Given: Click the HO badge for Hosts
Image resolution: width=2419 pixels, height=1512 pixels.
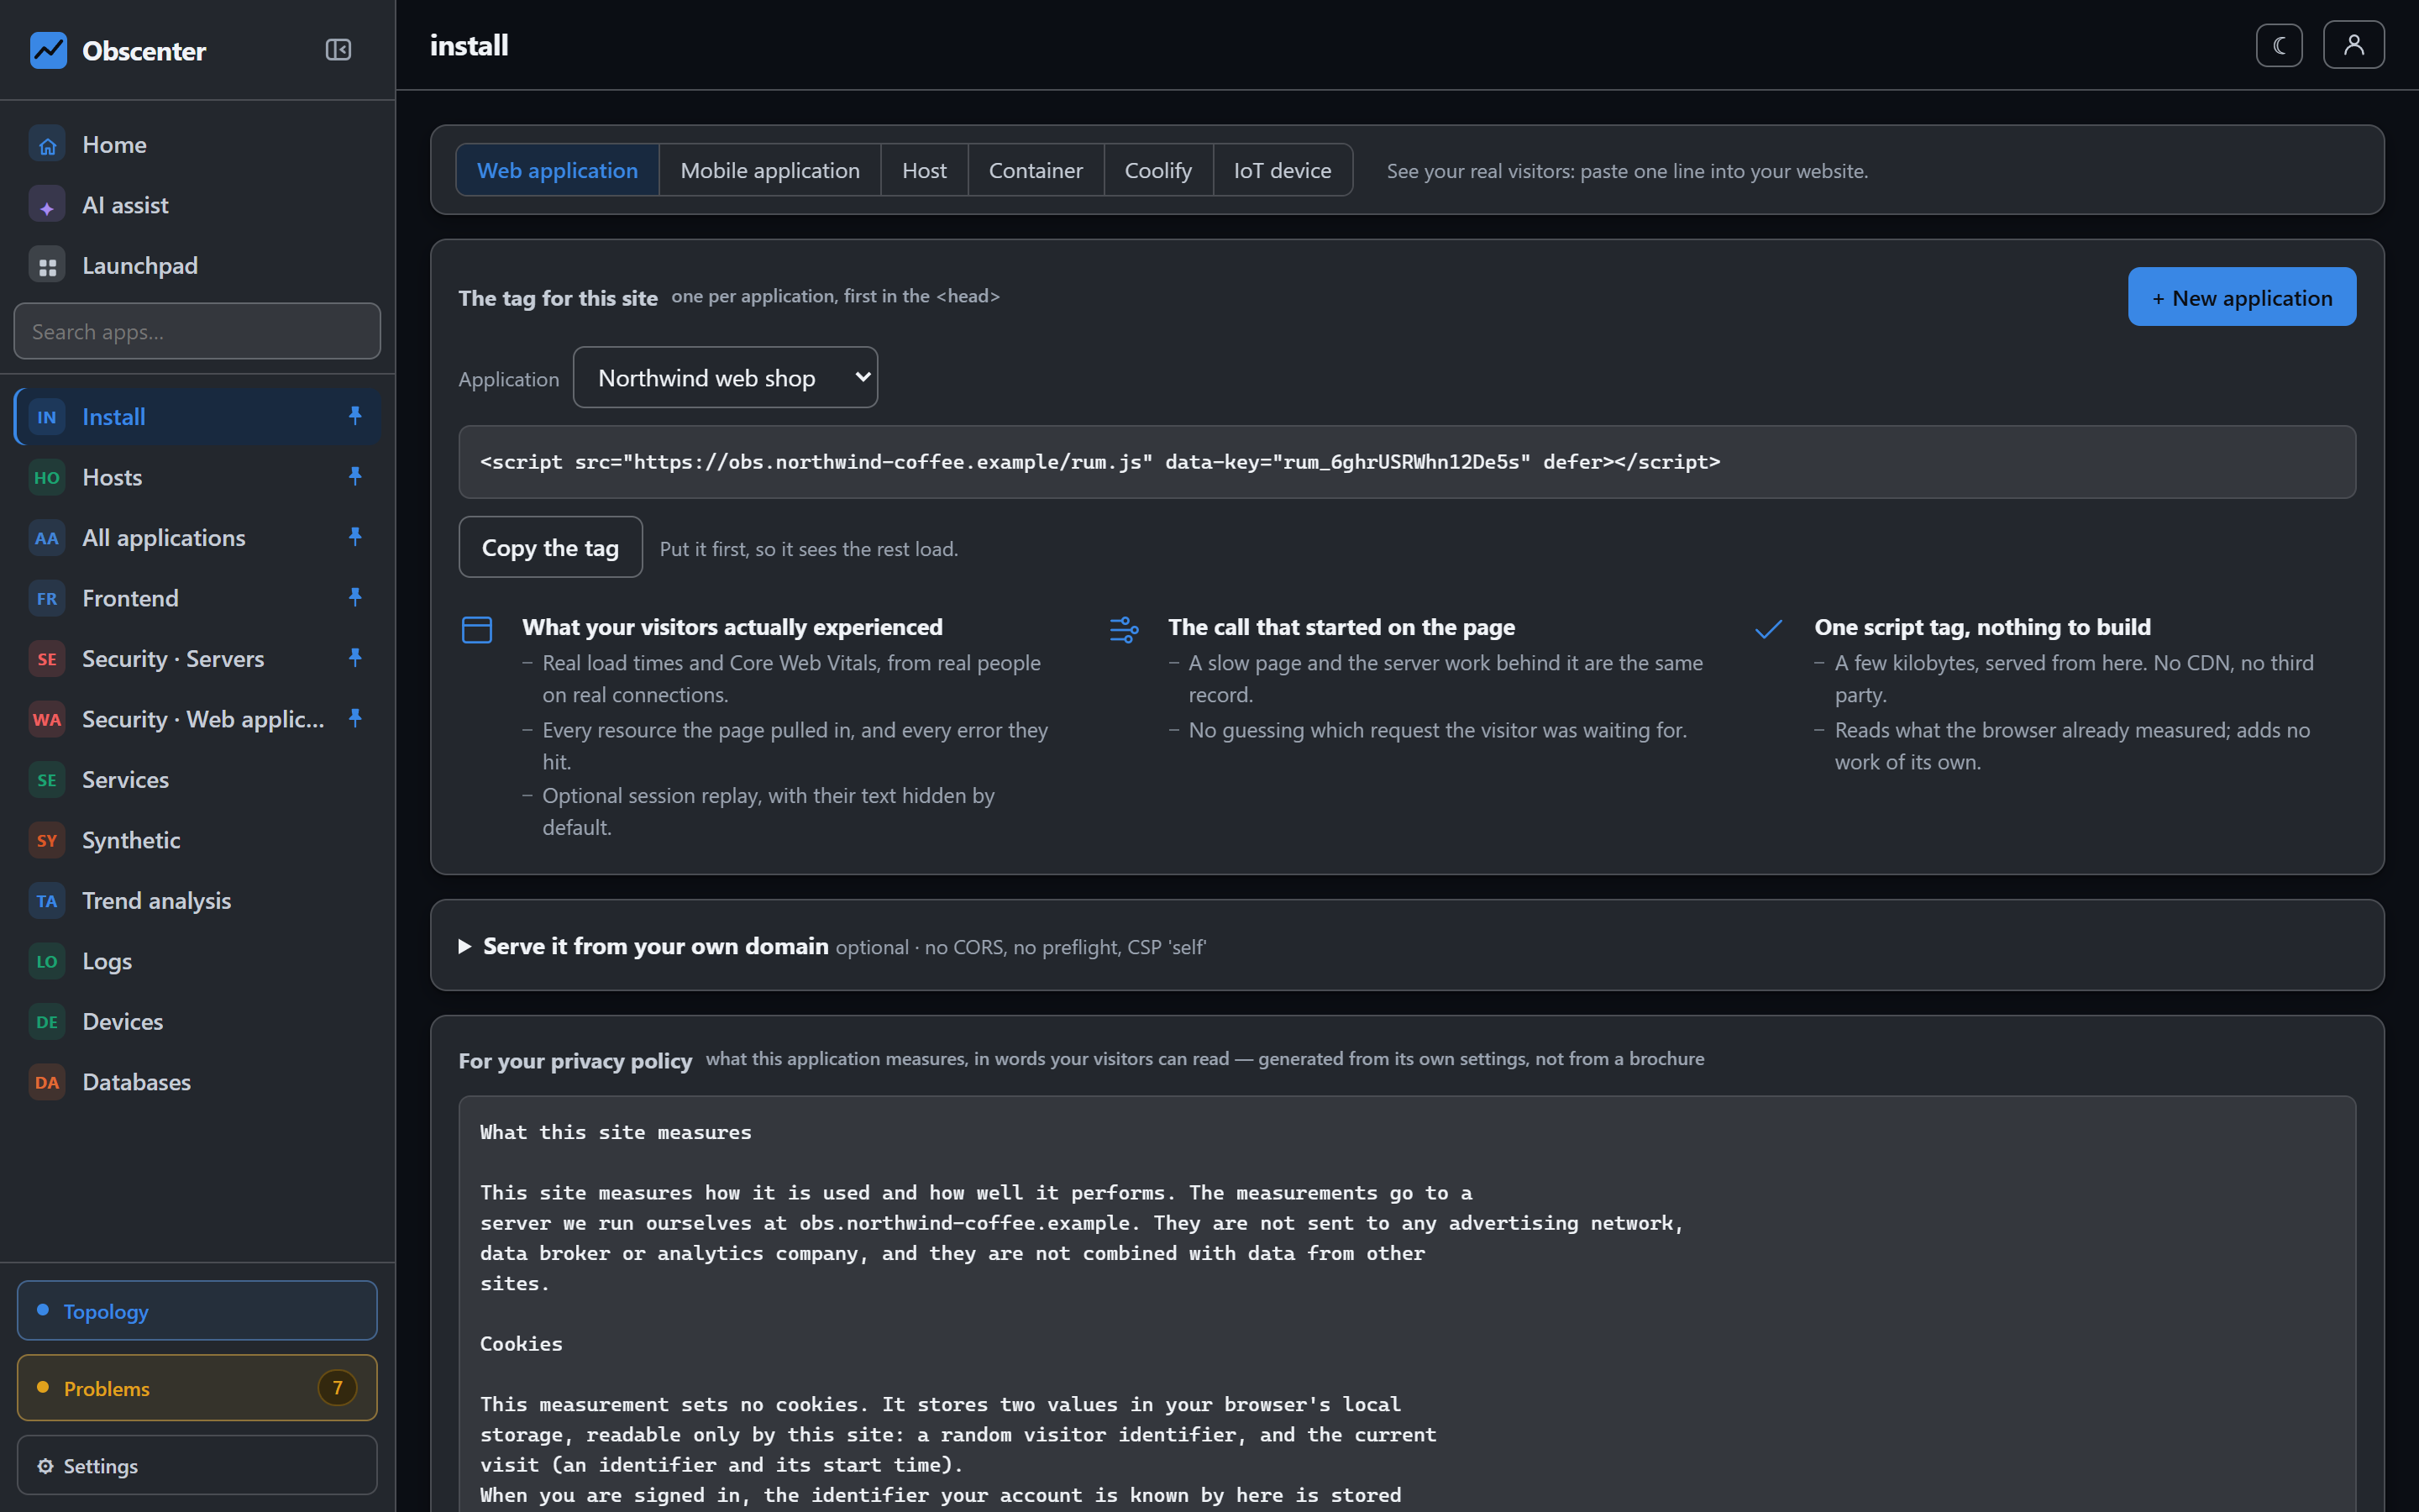Looking at the screenshot, I should 47,478.
